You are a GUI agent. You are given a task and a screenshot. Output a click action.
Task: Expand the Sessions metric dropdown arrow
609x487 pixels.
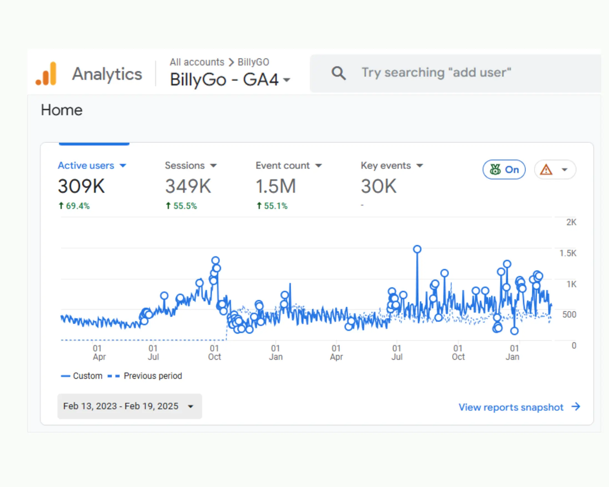213,166
